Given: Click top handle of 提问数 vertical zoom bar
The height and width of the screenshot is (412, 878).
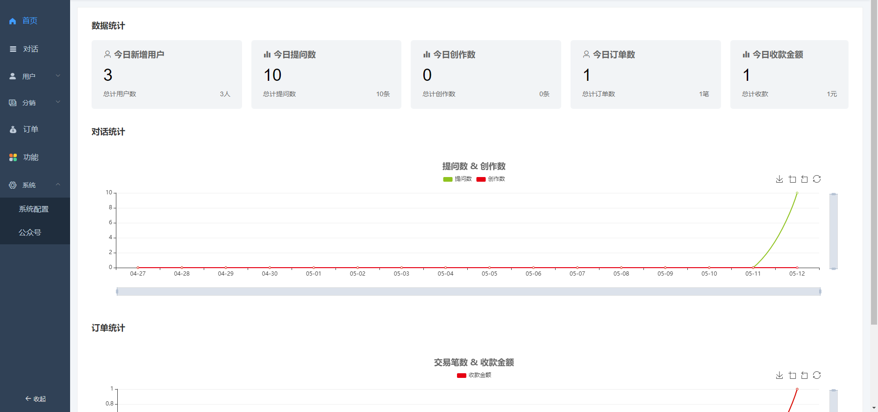Looking at the screenshot, I should click(834, 194).
